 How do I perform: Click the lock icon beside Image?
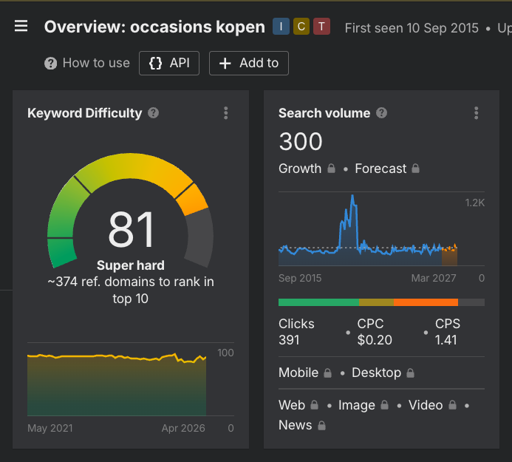(385, 405)
